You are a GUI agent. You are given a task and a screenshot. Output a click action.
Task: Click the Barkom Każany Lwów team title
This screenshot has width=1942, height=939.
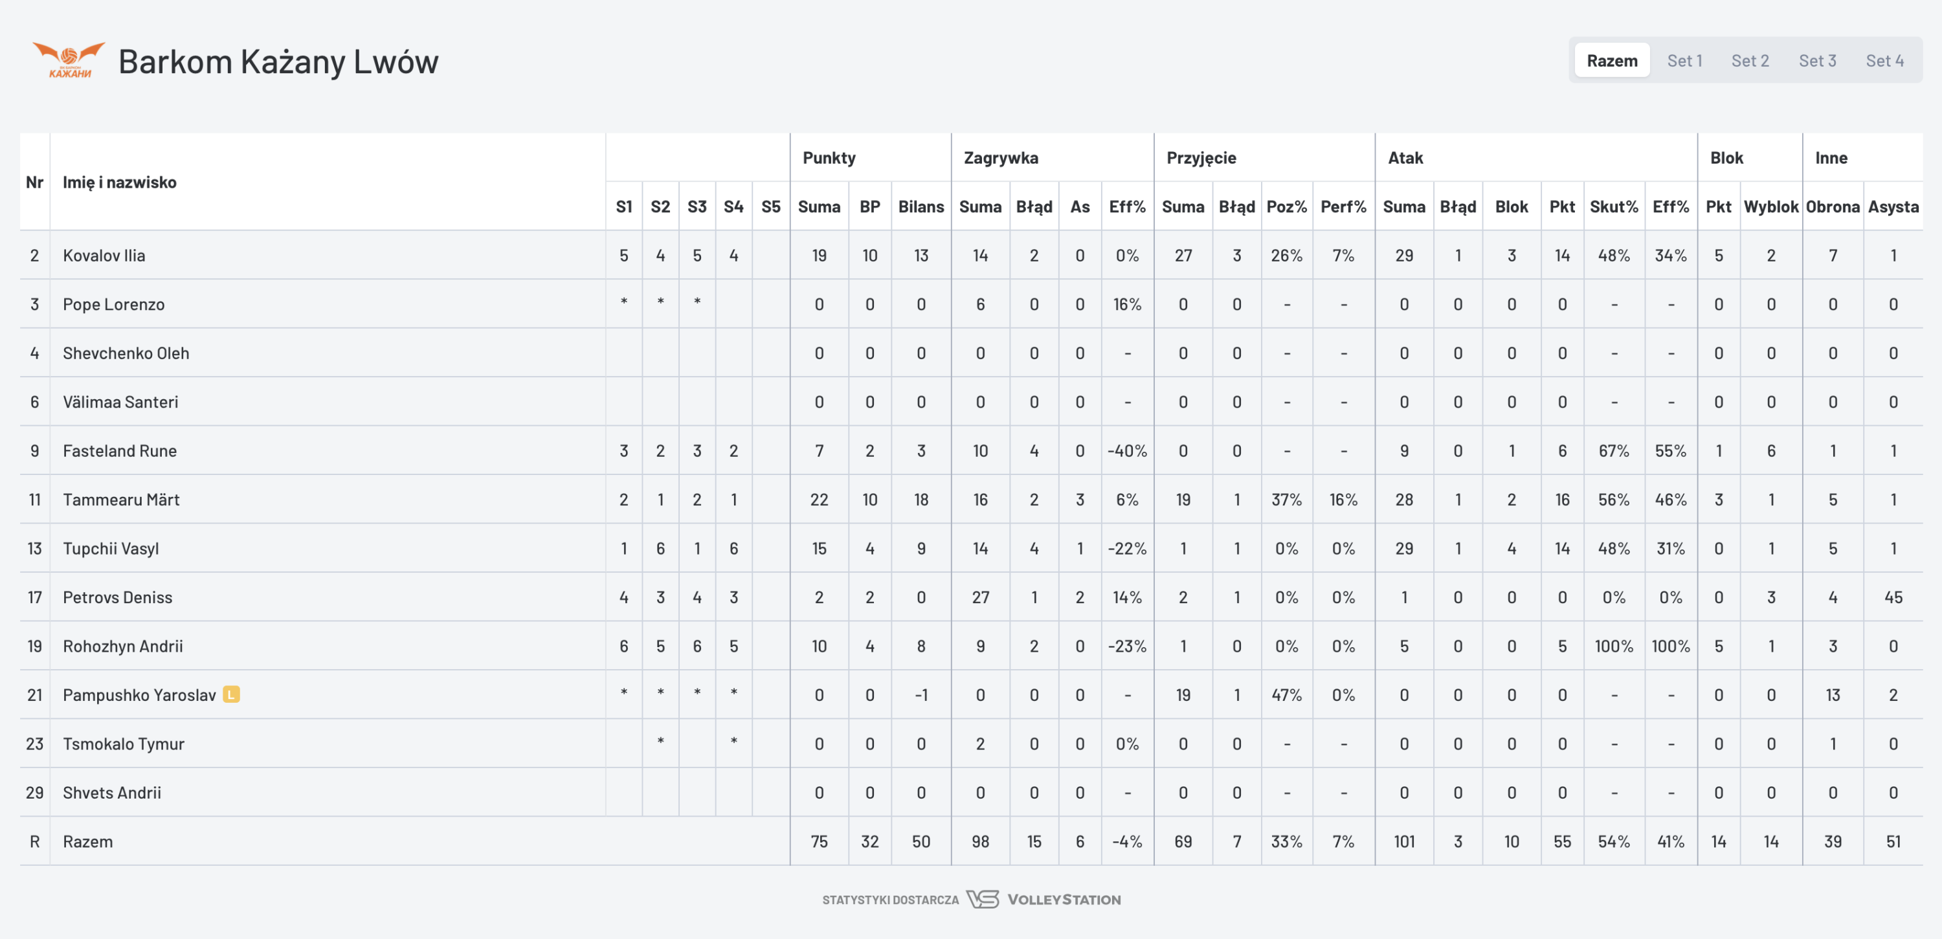pyautogui.click(x=278, y=61)
